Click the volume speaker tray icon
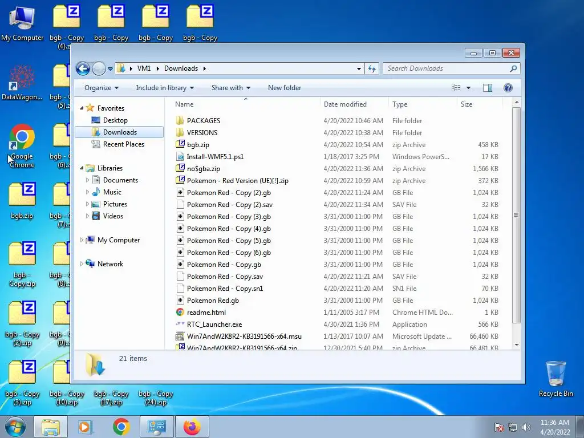584x438 pixels. coord(526,427)
